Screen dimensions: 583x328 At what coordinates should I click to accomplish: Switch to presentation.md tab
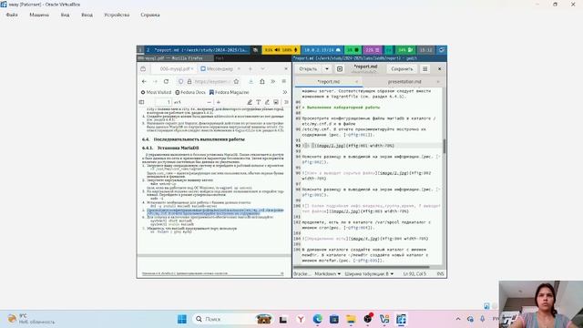click(404, 81)
